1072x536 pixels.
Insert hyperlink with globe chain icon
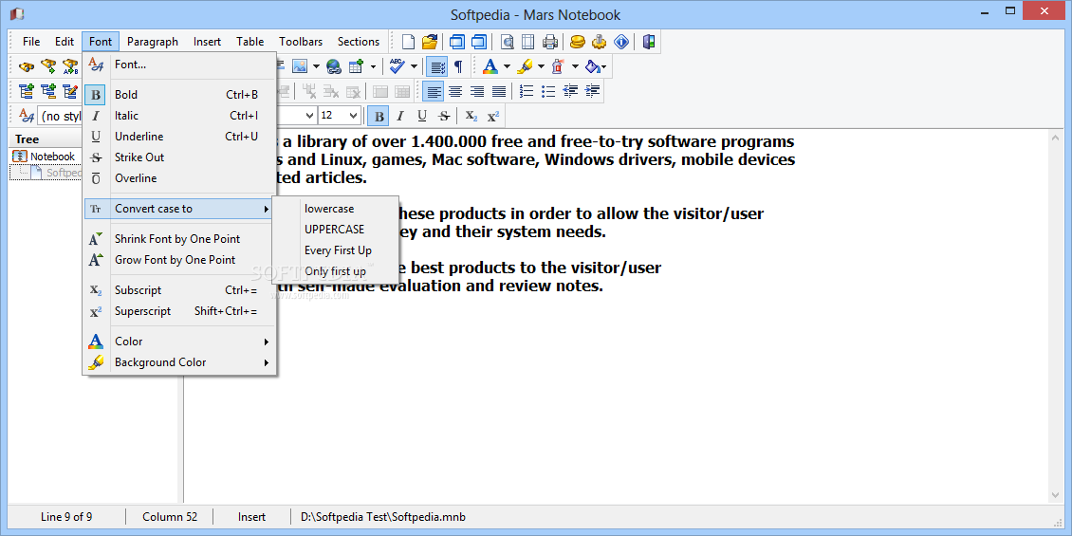click(x=334, y=66)
